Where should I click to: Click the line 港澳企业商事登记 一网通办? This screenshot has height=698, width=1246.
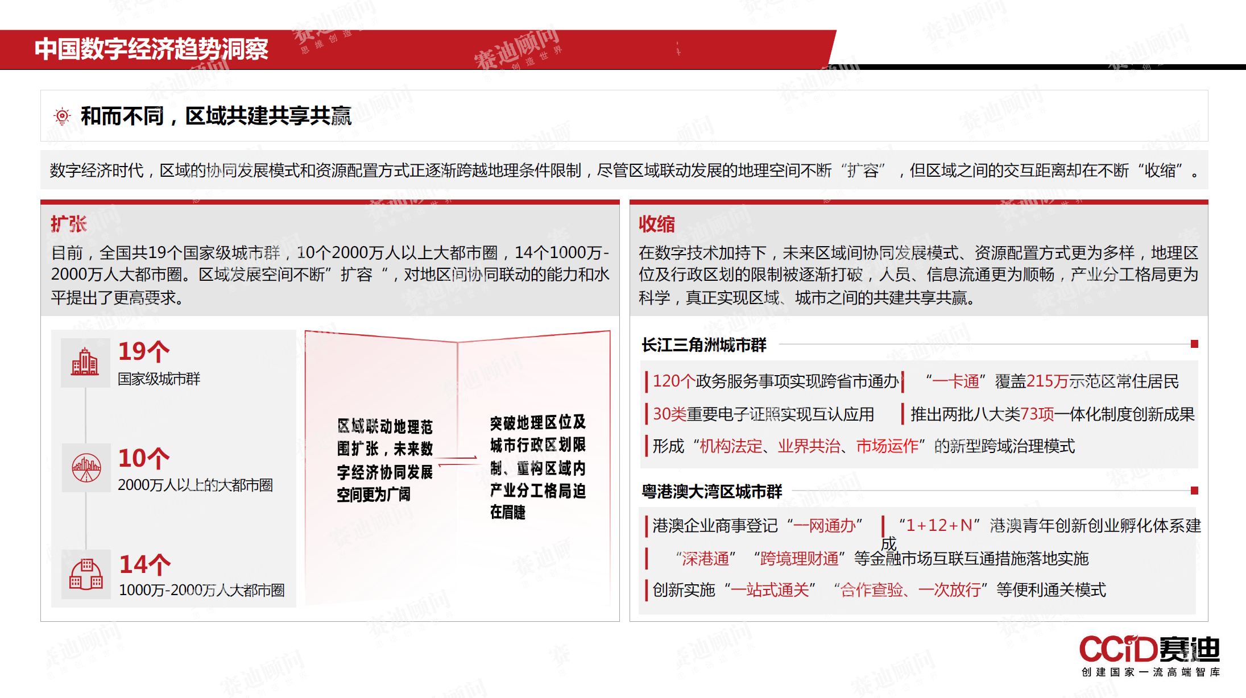tap(757, 526)
